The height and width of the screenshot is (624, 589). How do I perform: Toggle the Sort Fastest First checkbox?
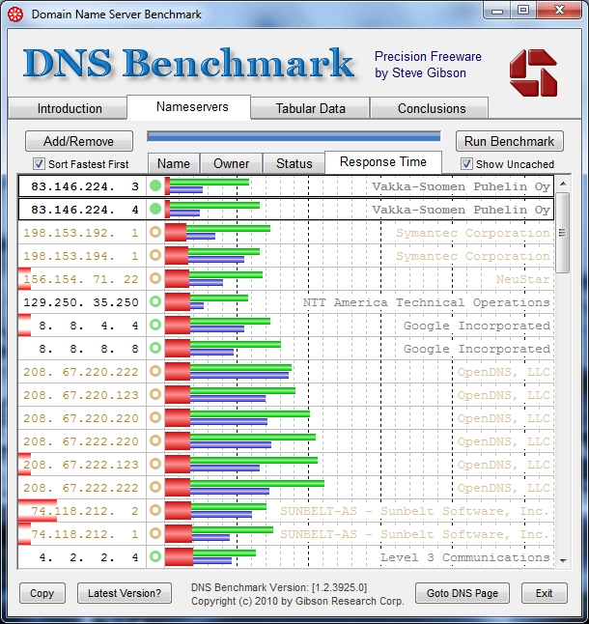click(40, 164)
